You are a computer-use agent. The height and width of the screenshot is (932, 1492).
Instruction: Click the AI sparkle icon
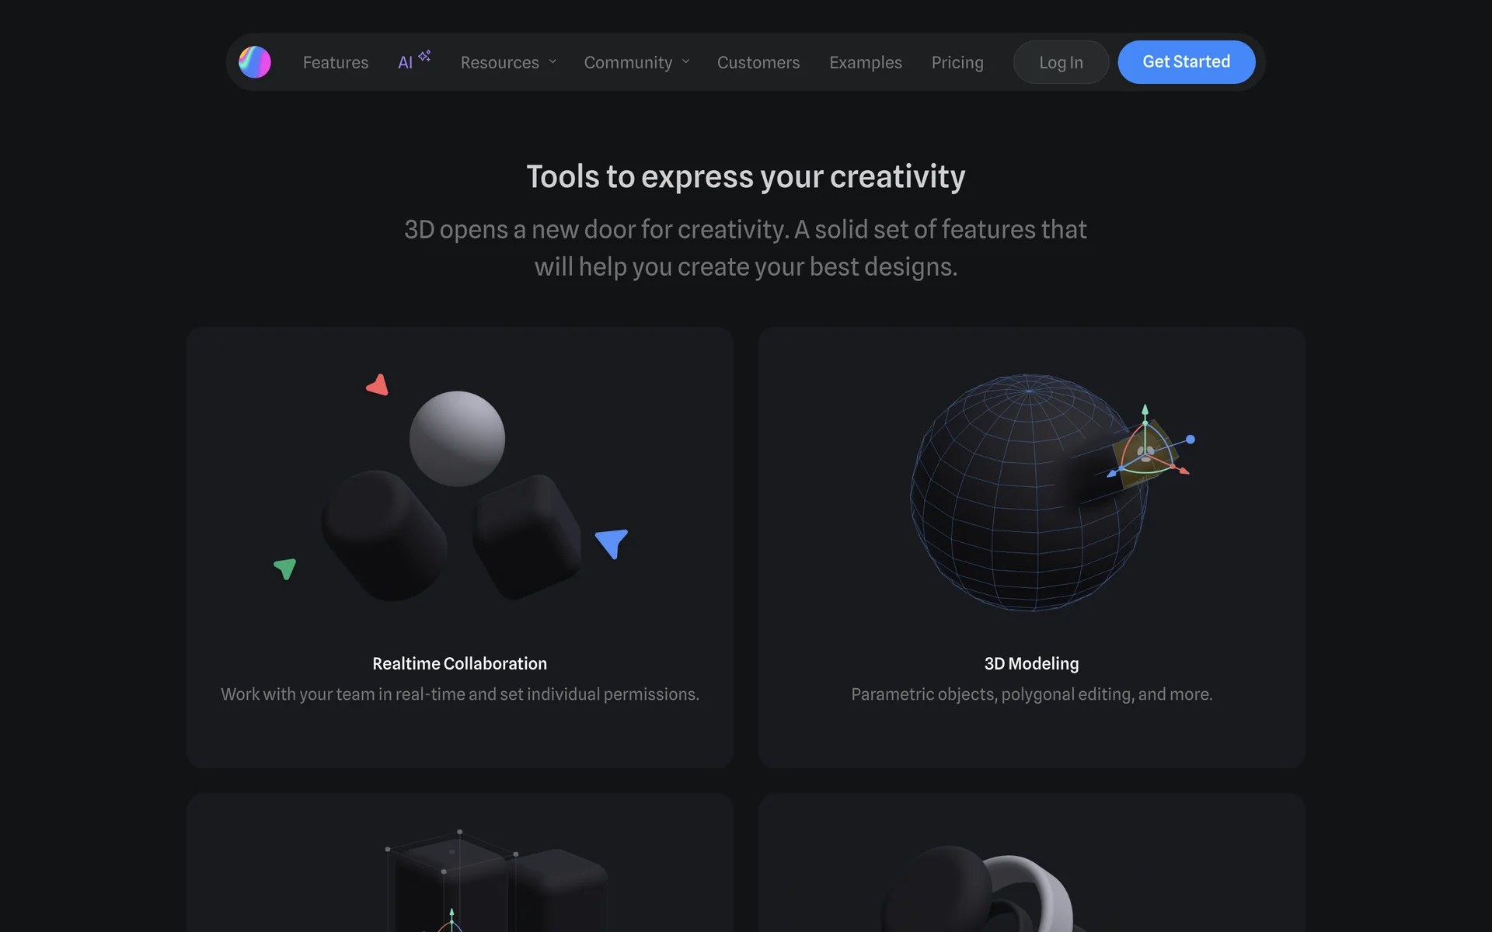(x=424, y=56)
